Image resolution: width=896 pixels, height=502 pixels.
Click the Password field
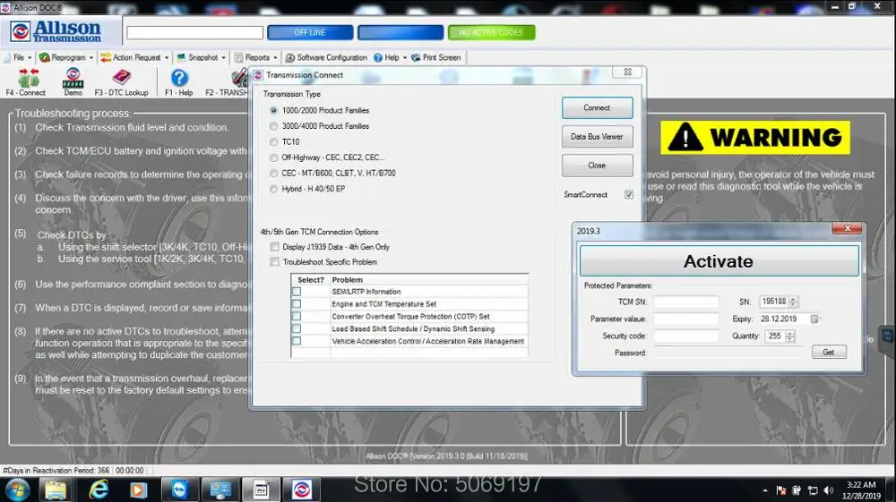tap(728, 353)
